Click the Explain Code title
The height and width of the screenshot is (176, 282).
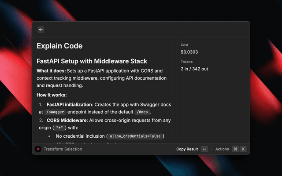(x=59, y=46)
